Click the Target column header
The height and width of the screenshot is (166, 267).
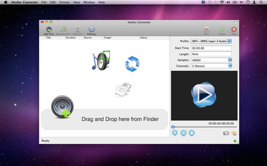pos(121,38)
